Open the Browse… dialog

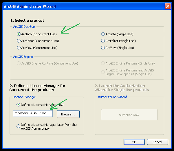[68, 114]
